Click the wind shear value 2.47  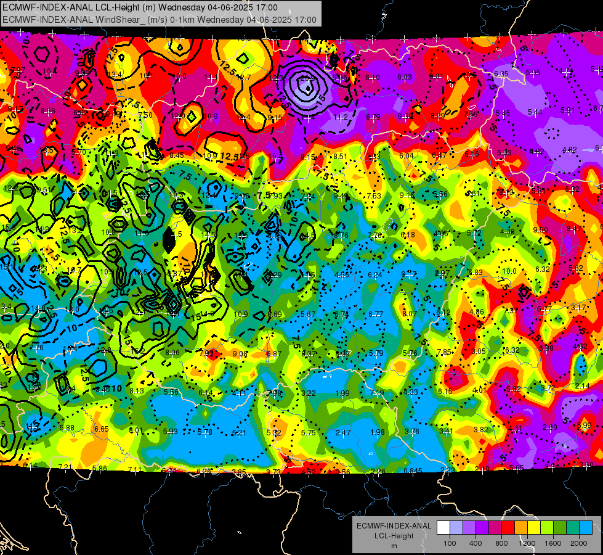click(x=342, y=433)
